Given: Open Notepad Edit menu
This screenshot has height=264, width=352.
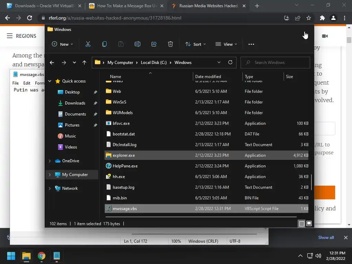Looking at the screenshot, I should (27, 83).
